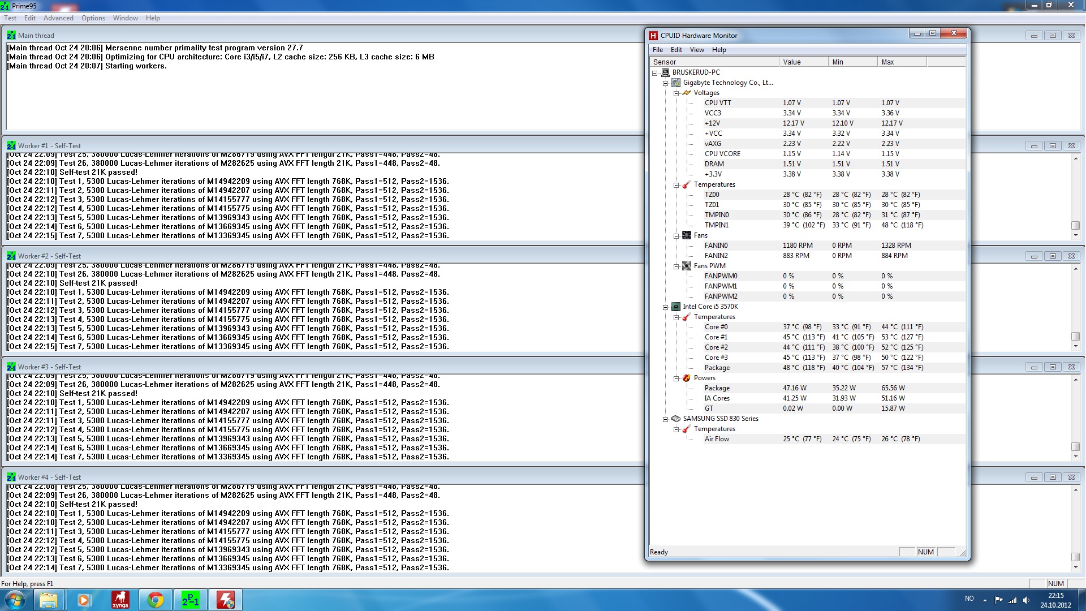Switch to Prime95 taskbar button
Image resolution: width=1086 pixels, height=611 pixels.
(191, 600)
